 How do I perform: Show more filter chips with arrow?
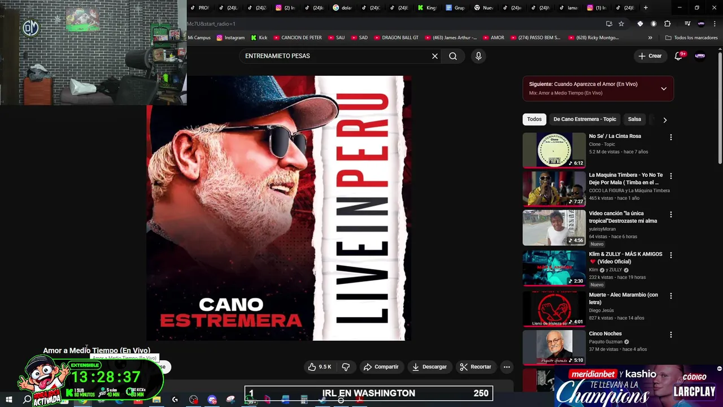pyautogui.click(x=665, y=120)
